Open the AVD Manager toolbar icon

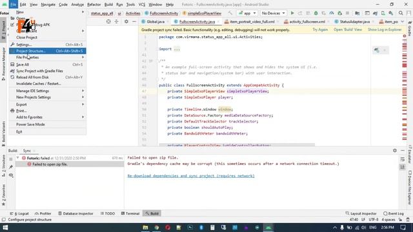383,13
